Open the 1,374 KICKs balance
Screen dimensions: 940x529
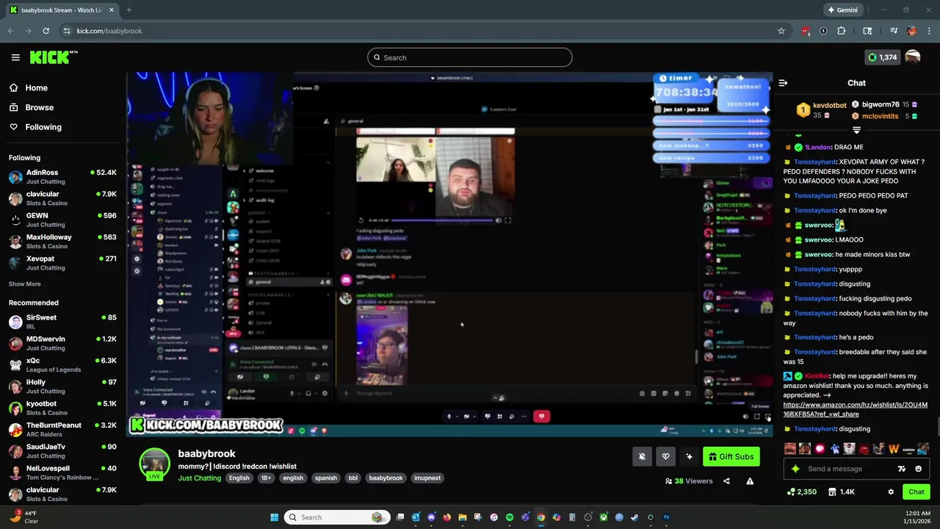pyautogui.click(x=882, y=57)
